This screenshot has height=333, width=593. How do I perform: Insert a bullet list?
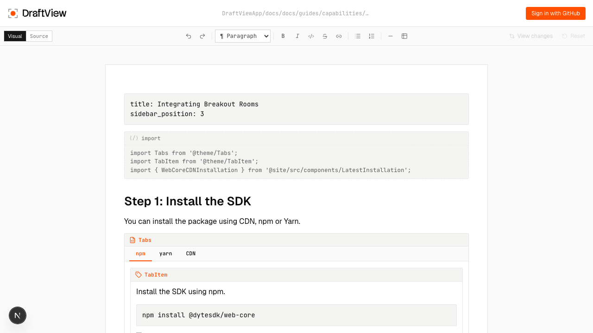358,36
